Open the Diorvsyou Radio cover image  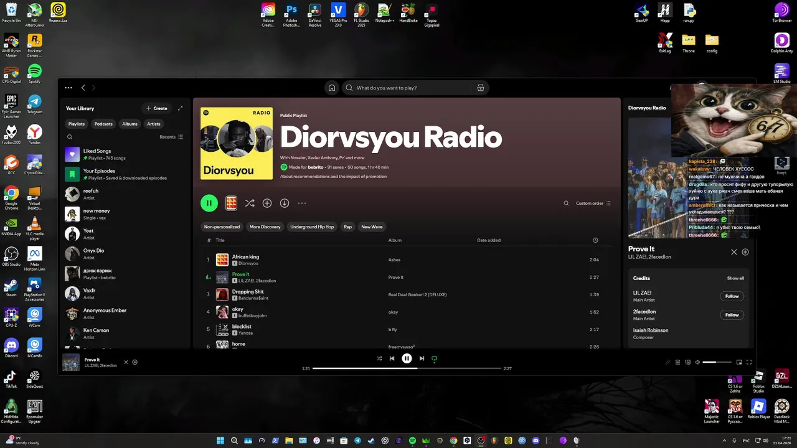tap(237, 144)
